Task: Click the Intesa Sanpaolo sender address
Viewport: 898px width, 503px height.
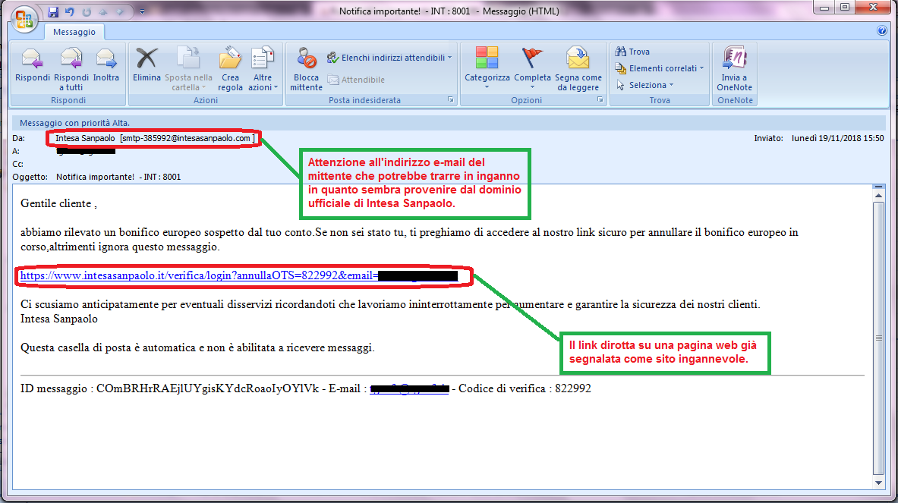Action: (x=155, y=139)
